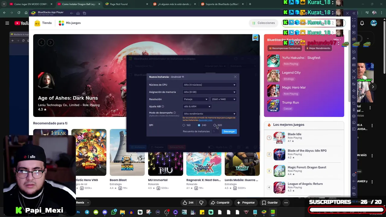
Task: Open the Modo de desempeño dropdown
Action: pyautogui.click(x=210, y=114)
